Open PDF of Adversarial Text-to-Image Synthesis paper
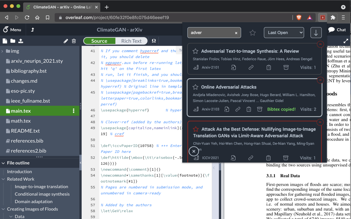 tap(233, 67)
